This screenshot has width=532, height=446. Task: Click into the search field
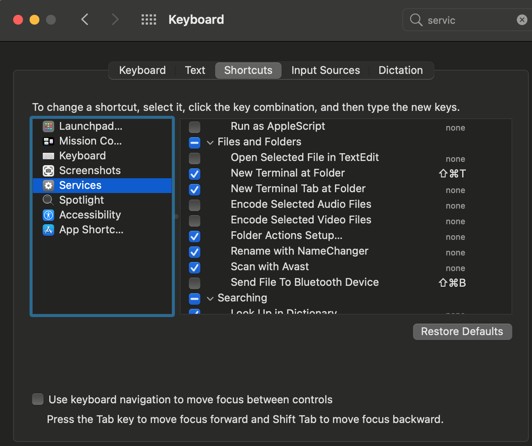(x=468, y=20)
